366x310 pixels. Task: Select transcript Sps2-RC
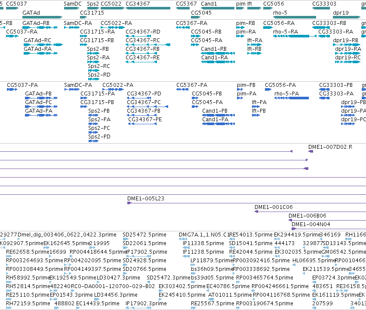coord(99,66)
